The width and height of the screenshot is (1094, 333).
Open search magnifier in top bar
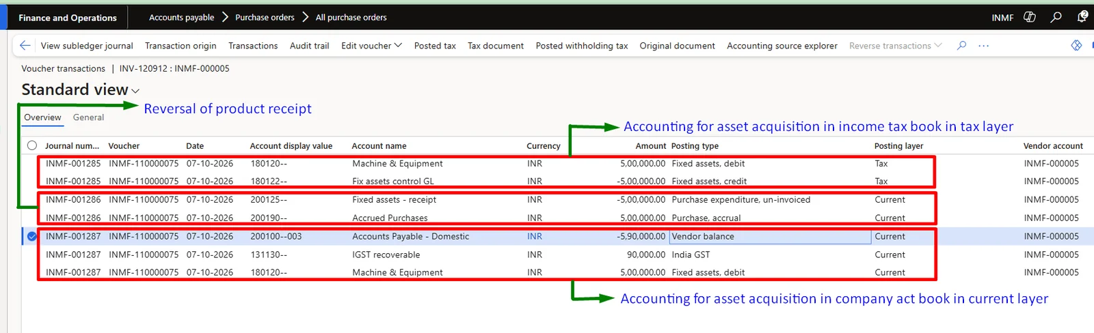[x=1056, y=17]
